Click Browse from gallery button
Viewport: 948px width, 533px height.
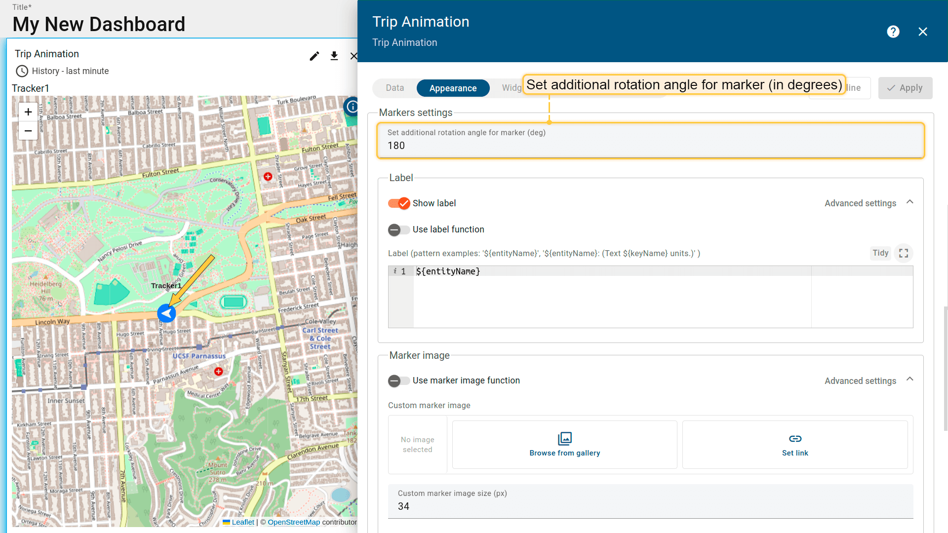[564, 445]
